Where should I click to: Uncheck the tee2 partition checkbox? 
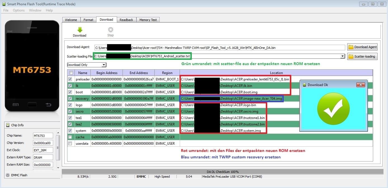(70, 124)
